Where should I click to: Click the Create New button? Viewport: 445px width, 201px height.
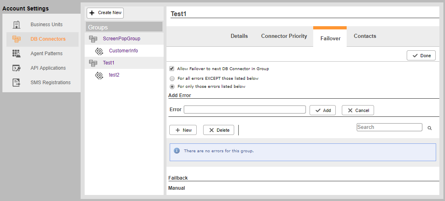105,13
